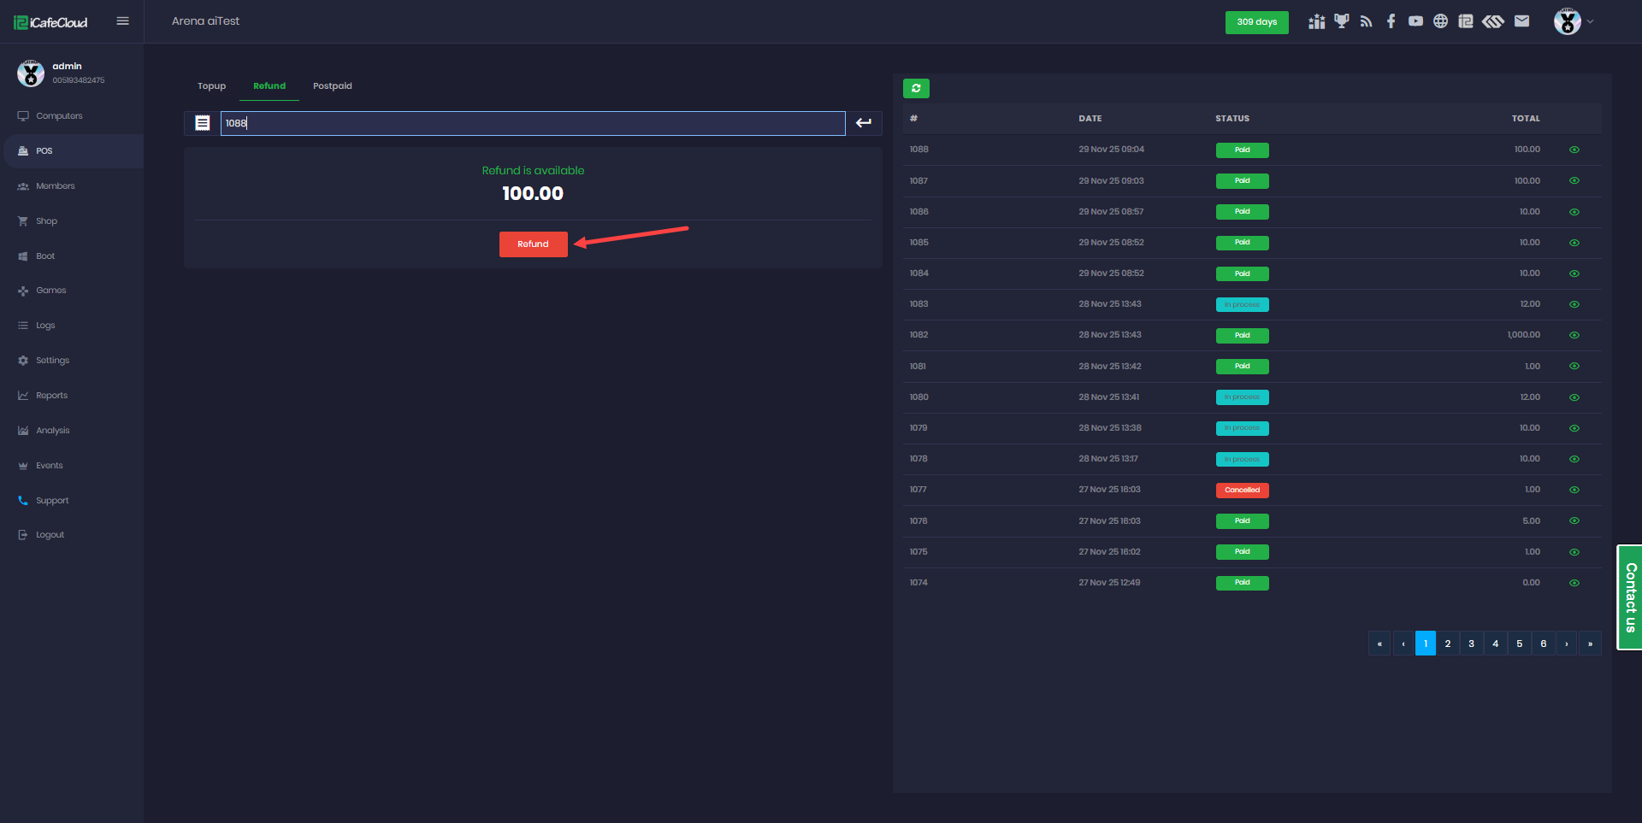Toggle view for cancelled order 1077
Viewport: 1642px width, 823px height.
pos(1574,490)
